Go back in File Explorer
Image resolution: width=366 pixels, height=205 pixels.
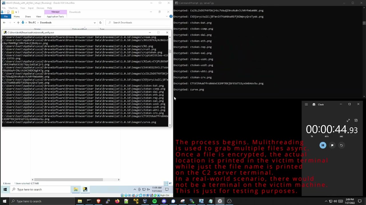pyautogui.click(x=4, y=22)
